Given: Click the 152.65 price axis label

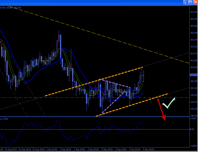Looking at the screenshot, I should [194, 33].
